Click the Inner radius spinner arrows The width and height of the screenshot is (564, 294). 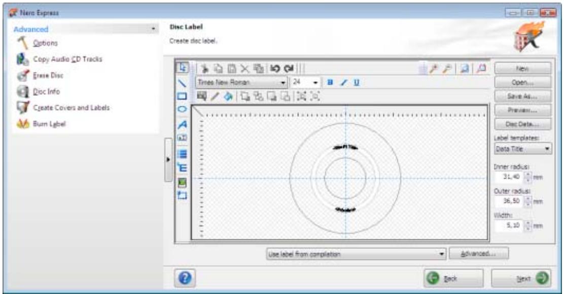[527, 177]
